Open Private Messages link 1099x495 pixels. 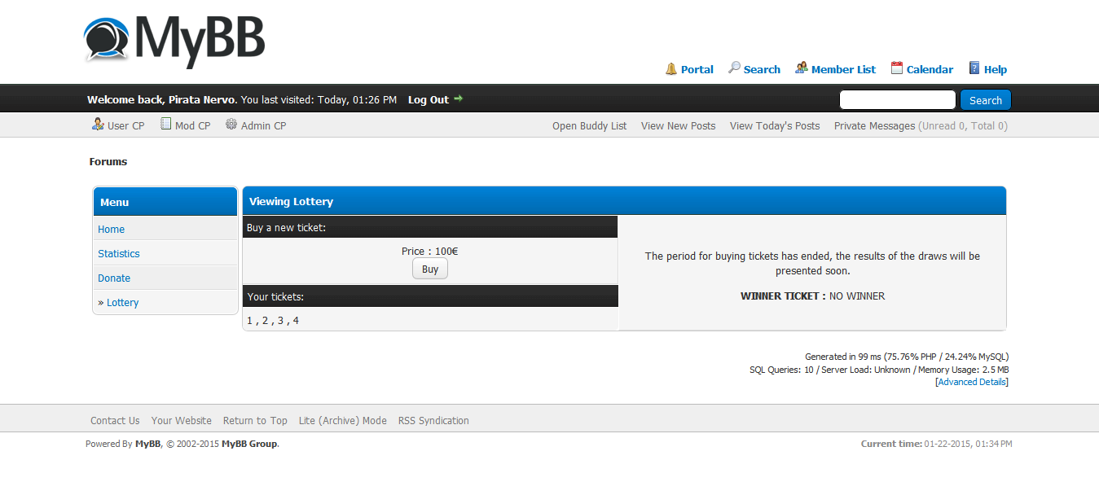point(874,126)
